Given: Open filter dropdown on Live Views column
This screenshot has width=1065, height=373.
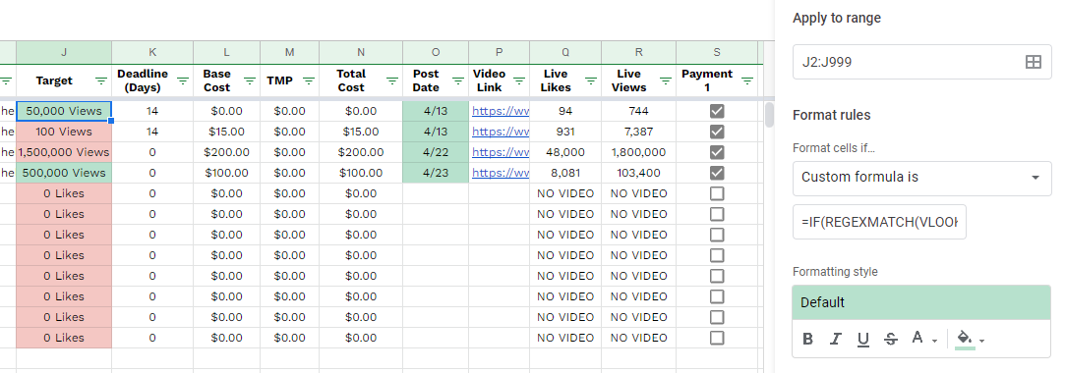Looking at the screenshot, I should (x=665, y=80).
